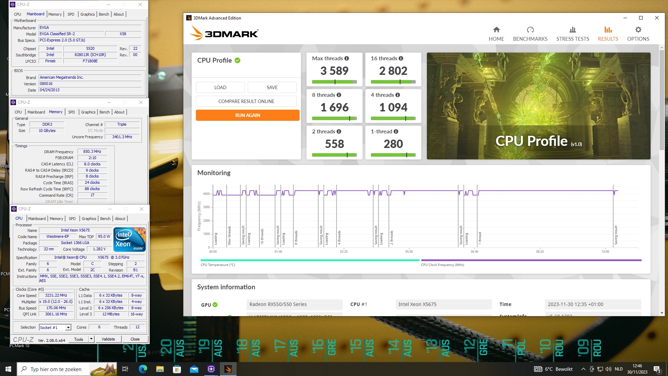The width and height of the screenshot is (668, 376).
Task: Open the Results section in 3DMark
Action: point(608,34)
